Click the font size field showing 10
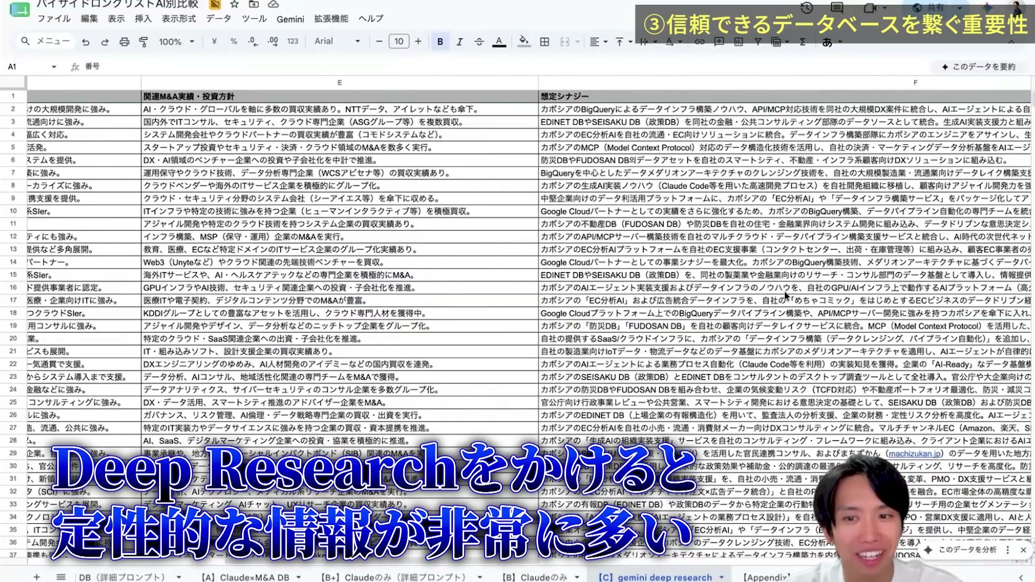 [399, 41]
